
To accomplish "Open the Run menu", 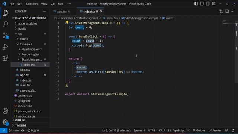I will 61,4.
